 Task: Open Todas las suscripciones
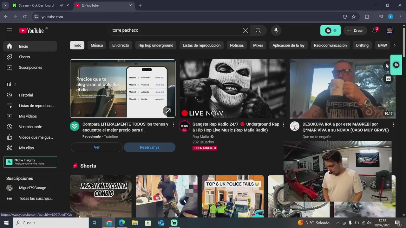[x=30, y=198]
